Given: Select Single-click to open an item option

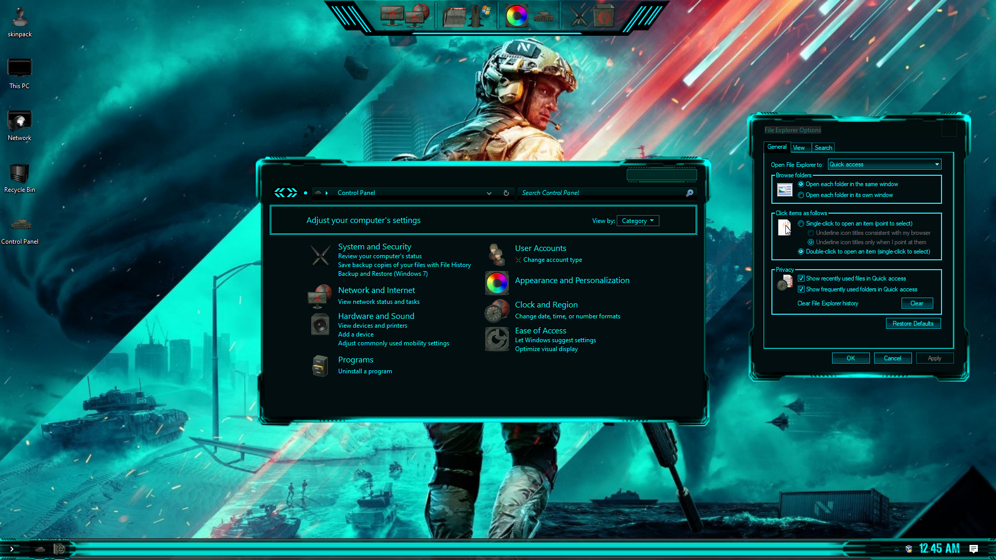Looking at the screenshot, I should pos(801,224).
